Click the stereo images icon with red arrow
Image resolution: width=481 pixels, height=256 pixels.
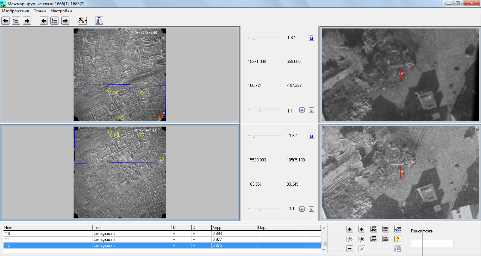tap(374, 239)
